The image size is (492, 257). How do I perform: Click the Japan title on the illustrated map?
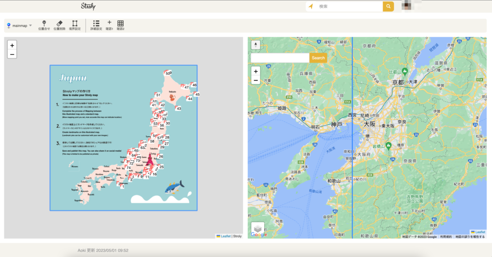coord(73,78)
